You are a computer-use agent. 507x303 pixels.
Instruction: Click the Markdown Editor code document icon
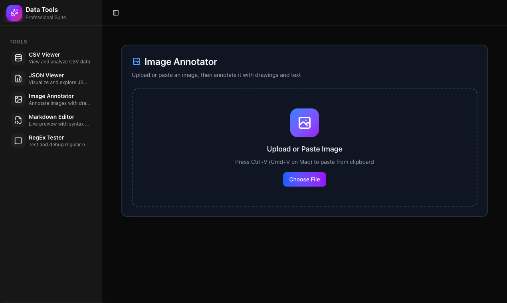point(18,120)
